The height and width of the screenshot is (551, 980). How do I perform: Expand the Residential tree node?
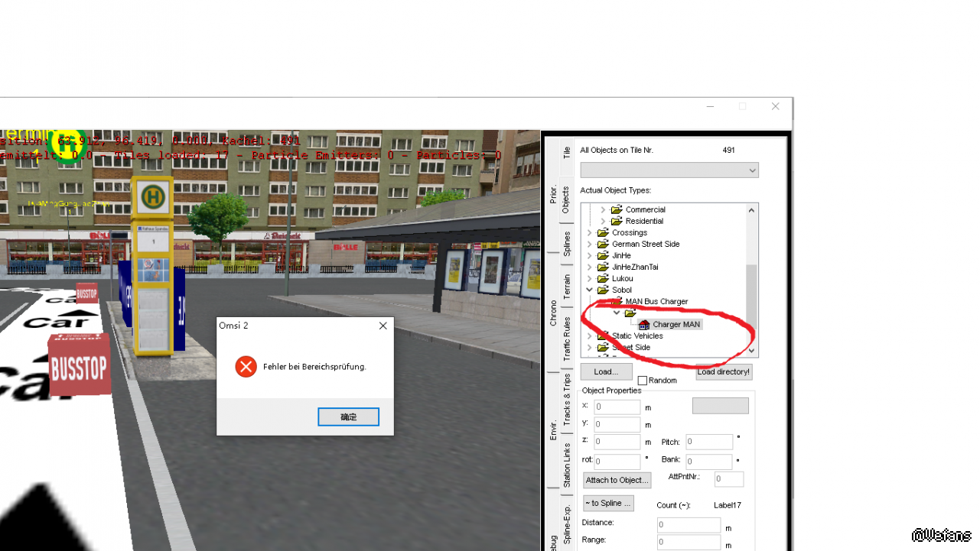pyautogui.click(x=603, y=221)
